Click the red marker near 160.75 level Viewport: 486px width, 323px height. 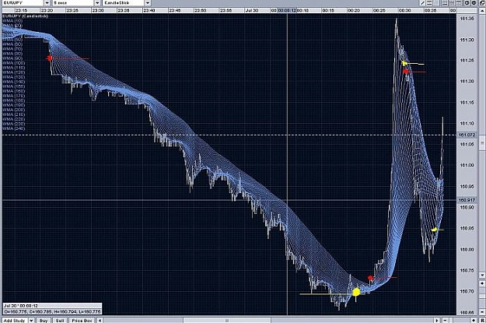370,278
